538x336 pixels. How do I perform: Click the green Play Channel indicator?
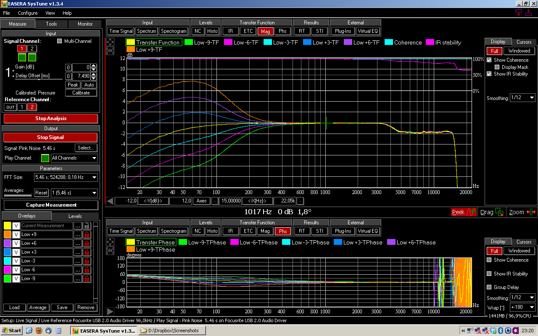[x=45, y=158]
